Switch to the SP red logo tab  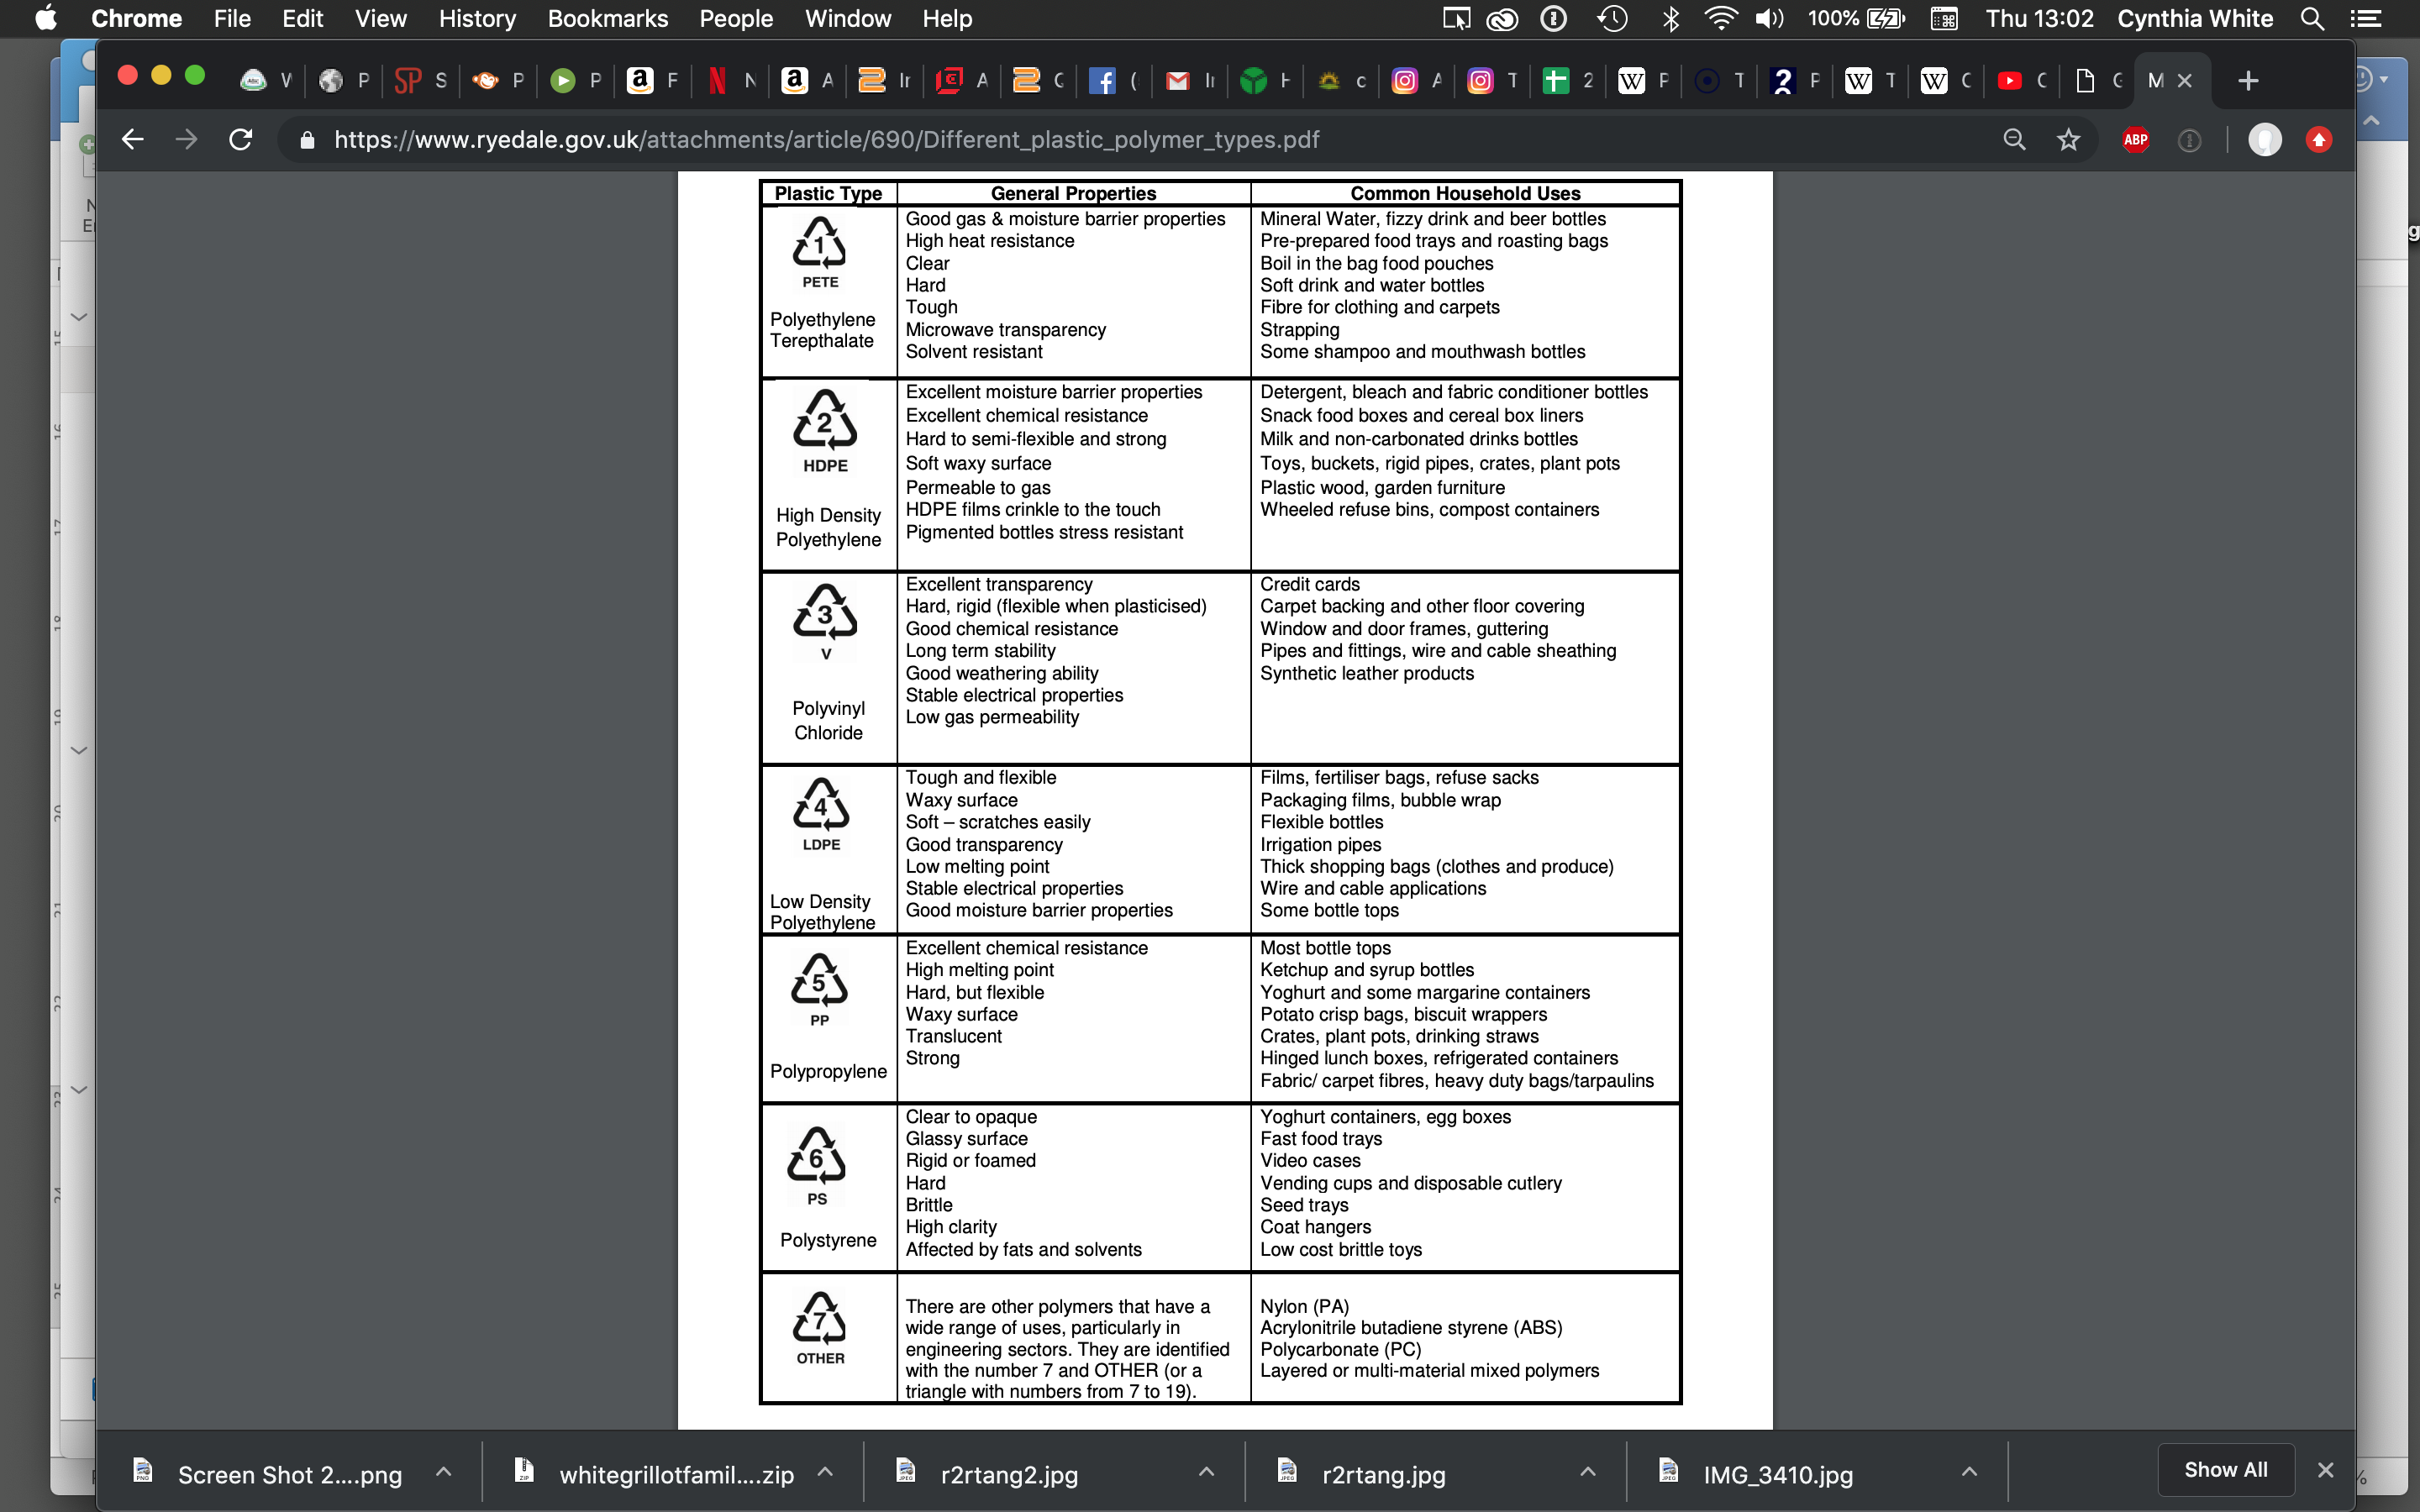coord(422,81)
